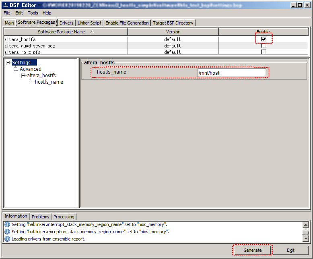This screenshot has width=313, height=259.
Task: Click info icon for exception_stack message
Action: (x=7, y=232)
